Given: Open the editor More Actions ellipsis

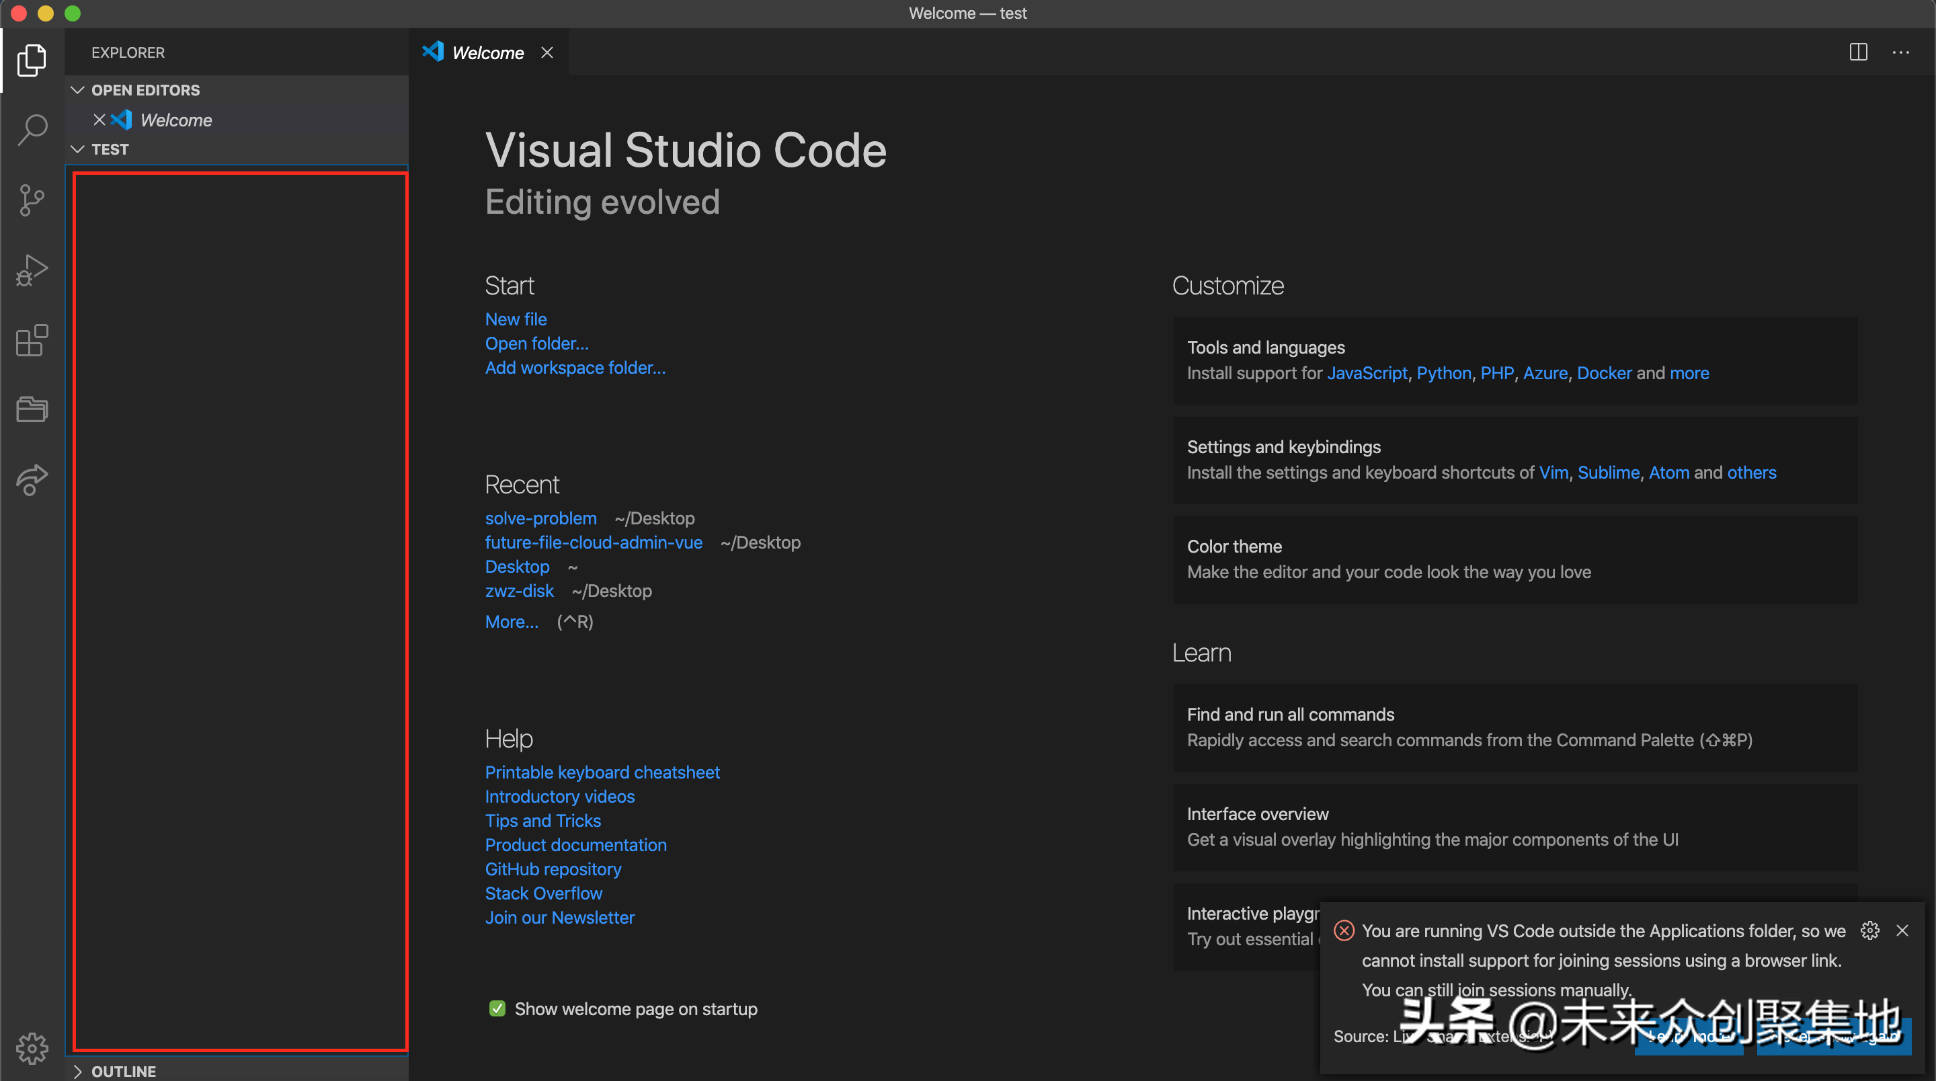Looking at the screenshot, I should point(1900,52).
